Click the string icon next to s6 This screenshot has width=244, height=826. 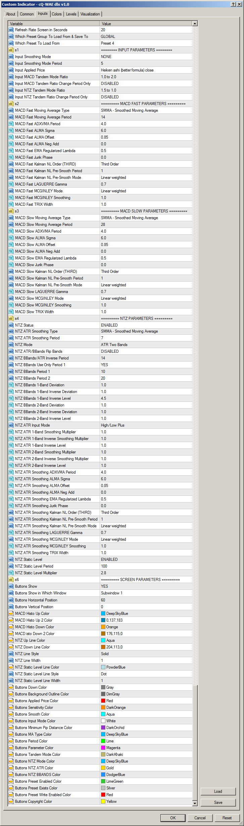tap(11, 580)
